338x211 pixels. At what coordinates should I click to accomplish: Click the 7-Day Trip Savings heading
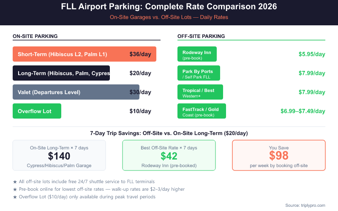[x=169, y=133]
